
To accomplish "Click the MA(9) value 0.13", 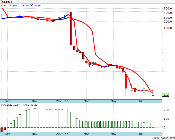I will click(21, 6).
